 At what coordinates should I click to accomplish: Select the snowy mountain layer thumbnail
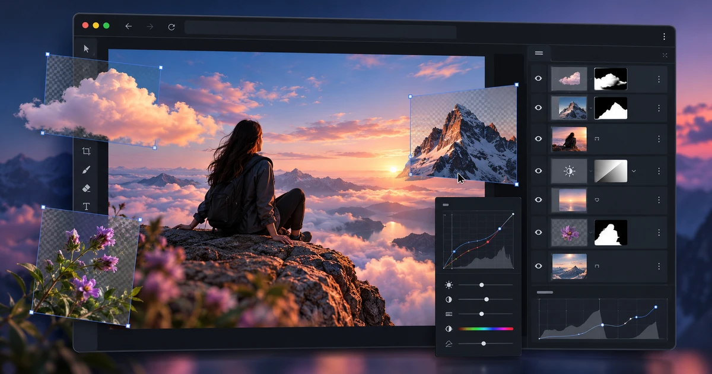pos(569,108)
